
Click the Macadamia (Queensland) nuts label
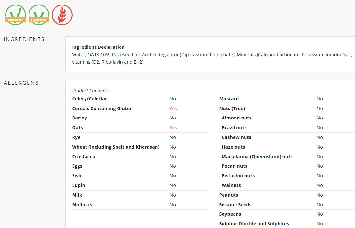coord(257,157)
